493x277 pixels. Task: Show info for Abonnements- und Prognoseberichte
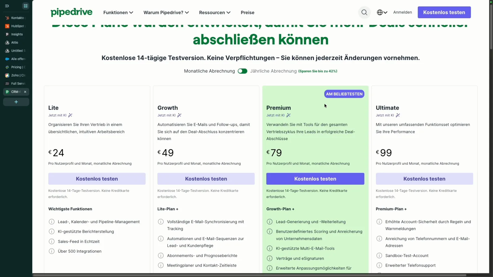pyautogui.click(x=161, y=255)
